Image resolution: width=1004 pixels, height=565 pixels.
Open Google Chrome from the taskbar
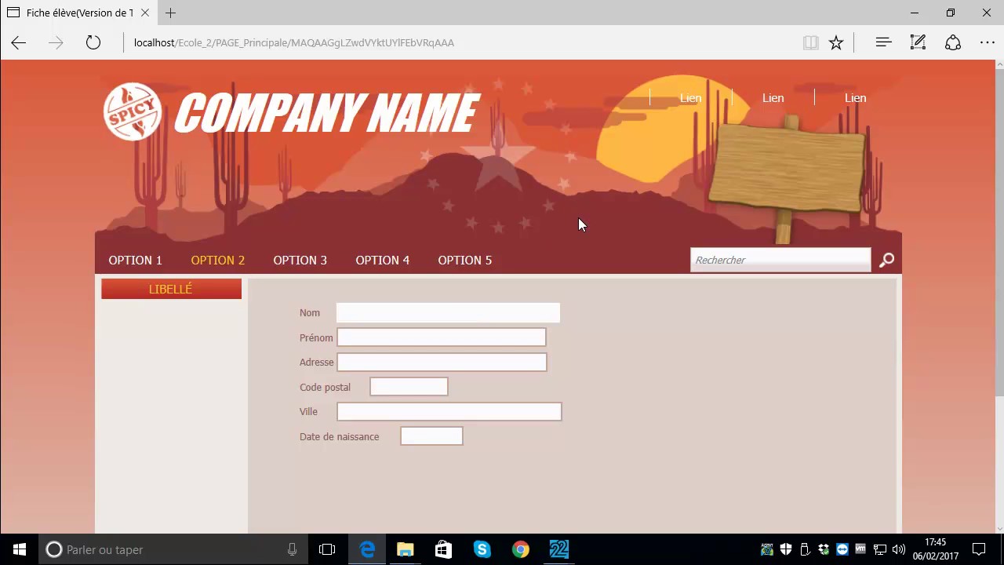click(x=521, y=549)
